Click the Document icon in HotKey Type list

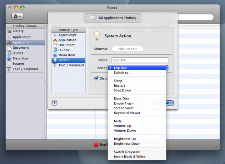tap(55, 45)
